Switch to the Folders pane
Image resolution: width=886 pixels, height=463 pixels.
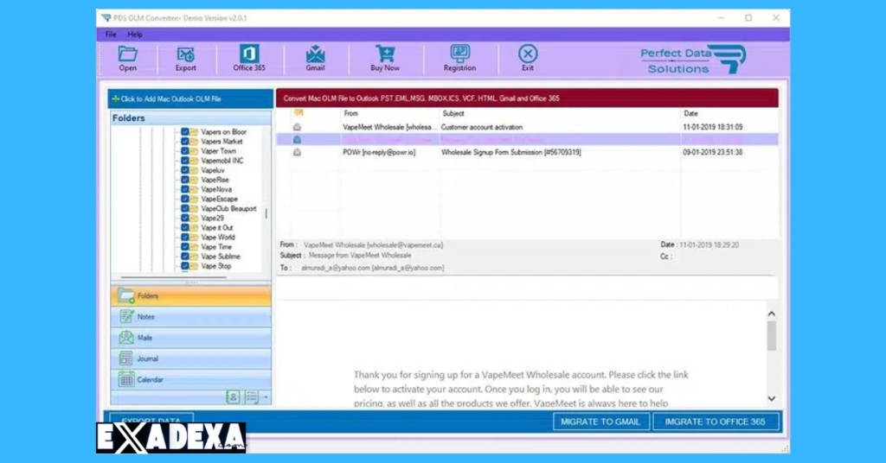191,296
